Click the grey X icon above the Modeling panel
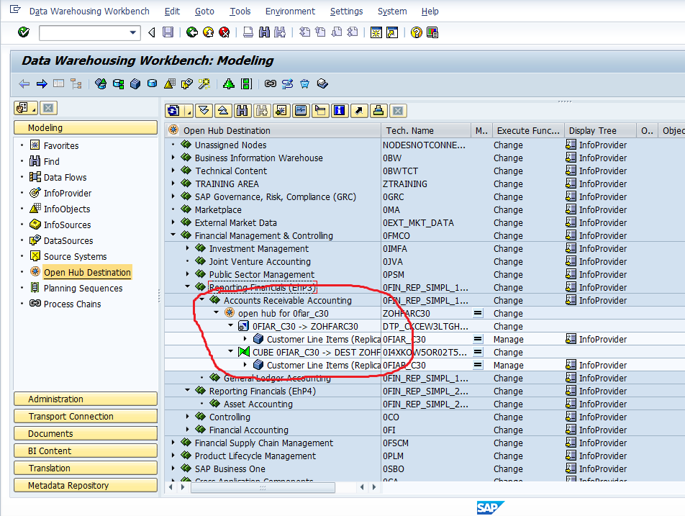This screenshot has width=685, height=516. (x=48, y=108)
